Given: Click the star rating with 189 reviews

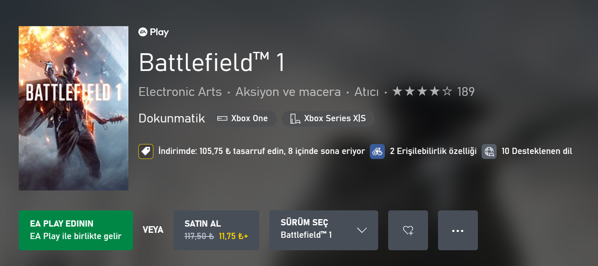Looking at the screenshot, I should (x=433, y=92).
